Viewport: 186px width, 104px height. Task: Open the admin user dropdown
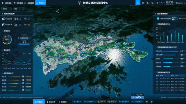(180, 3)
